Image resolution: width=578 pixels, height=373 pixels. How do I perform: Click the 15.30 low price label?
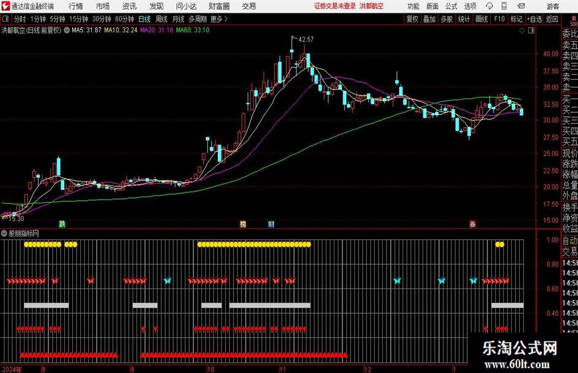point(16,219)
